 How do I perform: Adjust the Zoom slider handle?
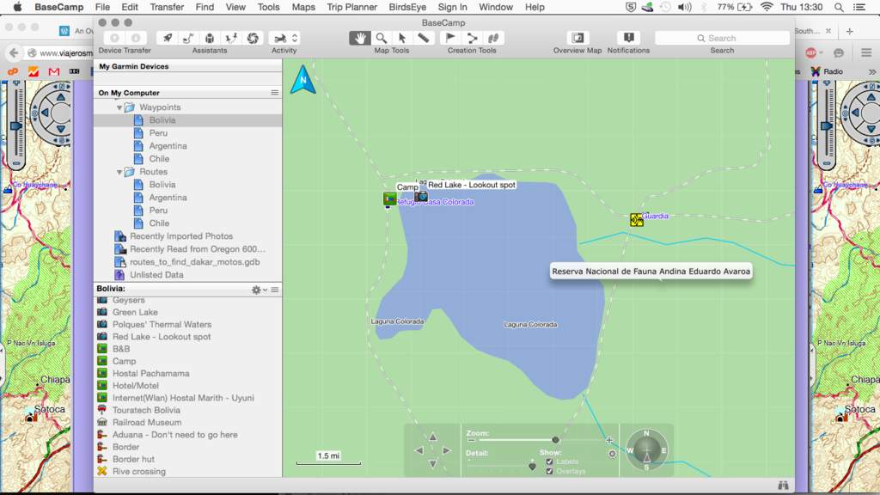pos(555,440)
